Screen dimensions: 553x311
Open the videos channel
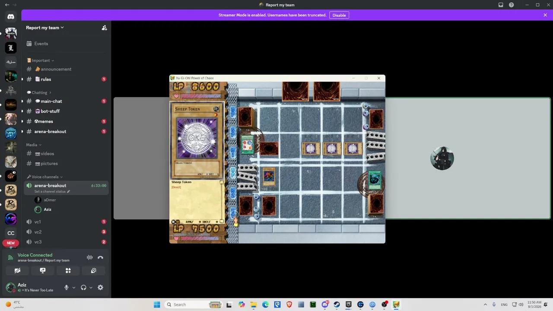66,153
